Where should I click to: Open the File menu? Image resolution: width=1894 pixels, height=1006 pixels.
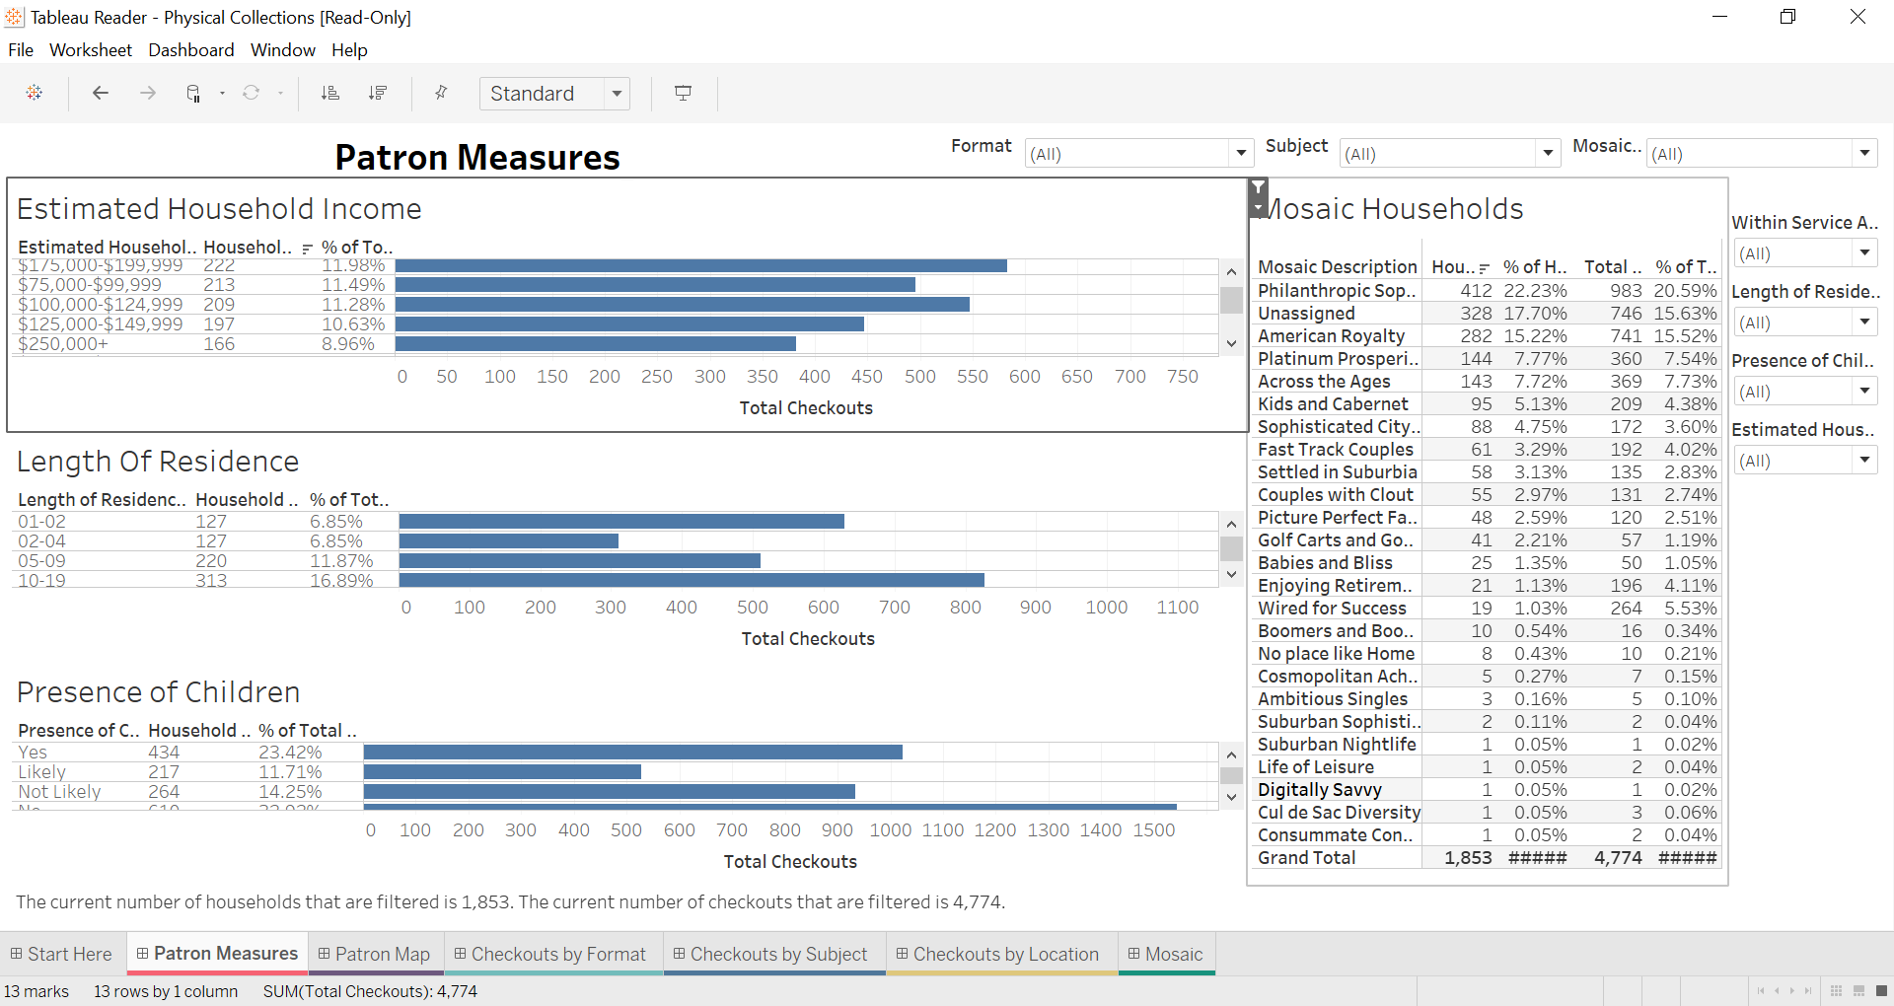pyautogui.click(x=21, y=50)
